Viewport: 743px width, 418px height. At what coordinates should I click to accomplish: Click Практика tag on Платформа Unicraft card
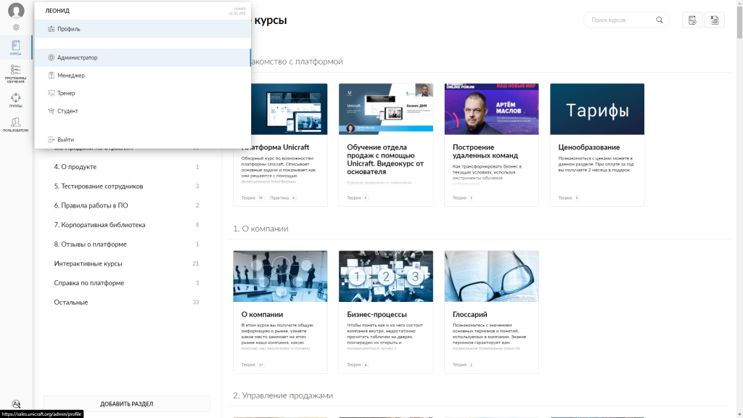(x=283, y=198)
